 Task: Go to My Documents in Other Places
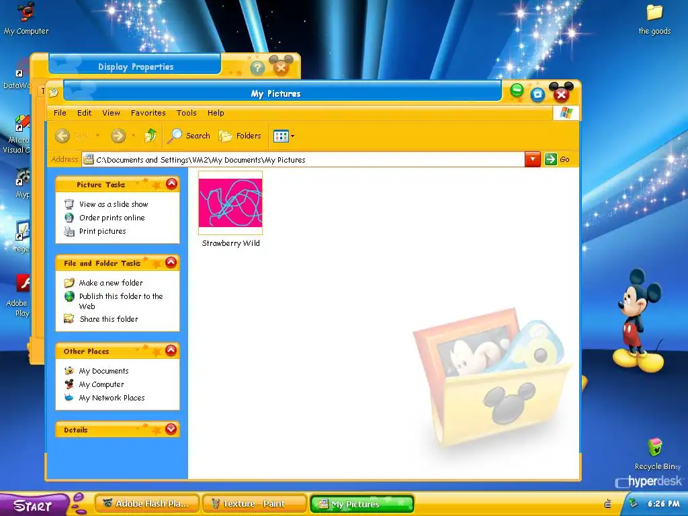(103, 371)
